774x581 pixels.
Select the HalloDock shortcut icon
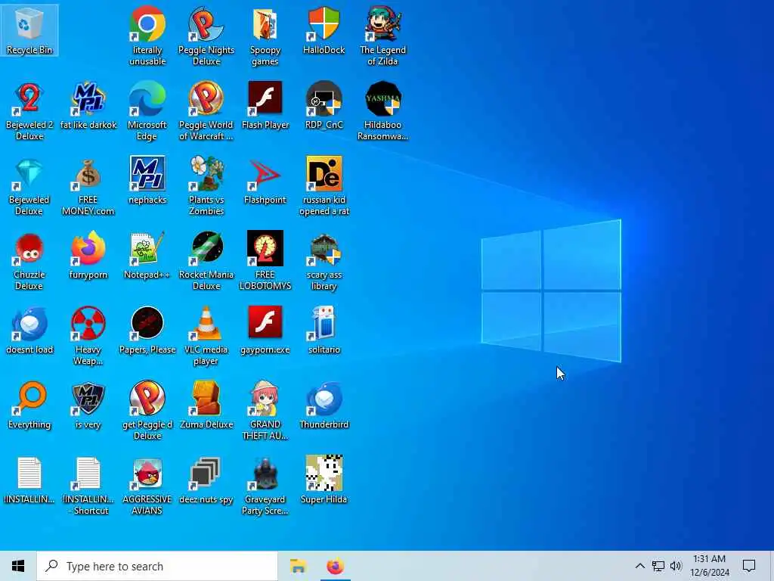[x=324, y=30]
